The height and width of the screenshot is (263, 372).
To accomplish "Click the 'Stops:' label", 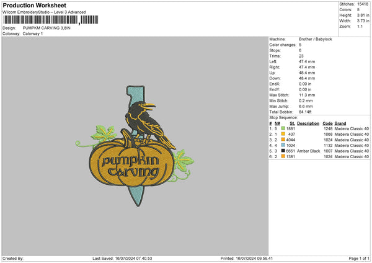I will click(x=275, y=50).
